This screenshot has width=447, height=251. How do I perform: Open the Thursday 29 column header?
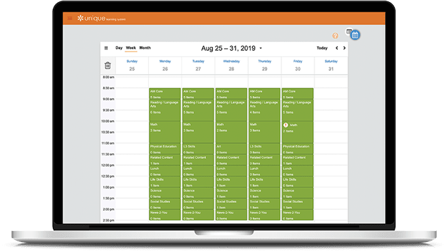(264, 65)
